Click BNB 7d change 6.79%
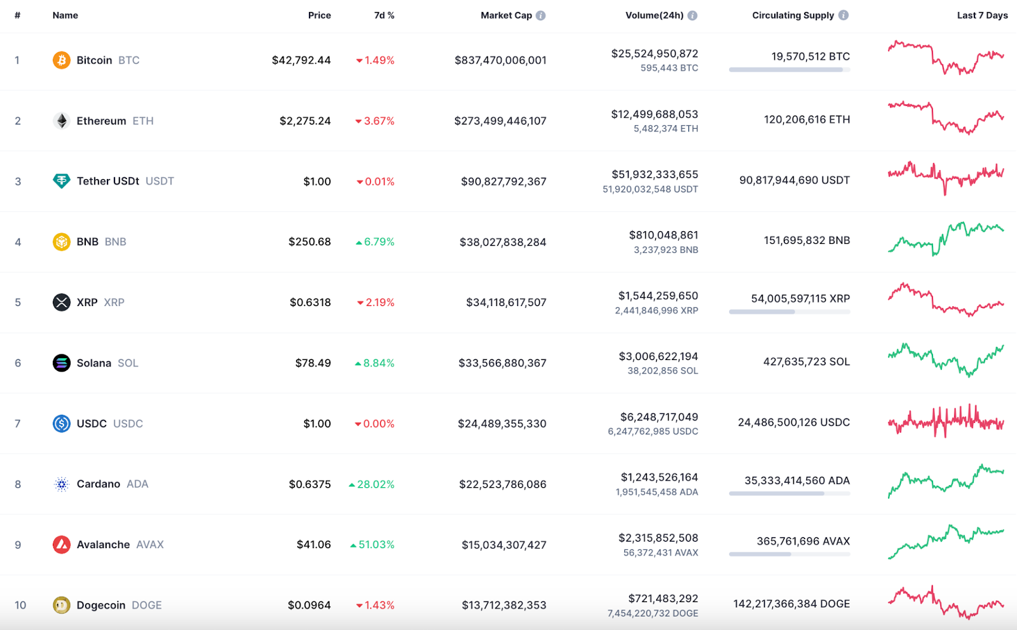 [375, 242]
